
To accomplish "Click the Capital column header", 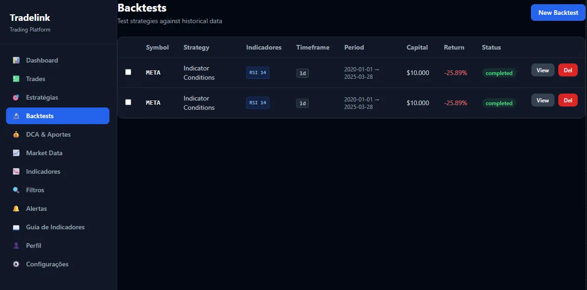I will click(417, 47).
